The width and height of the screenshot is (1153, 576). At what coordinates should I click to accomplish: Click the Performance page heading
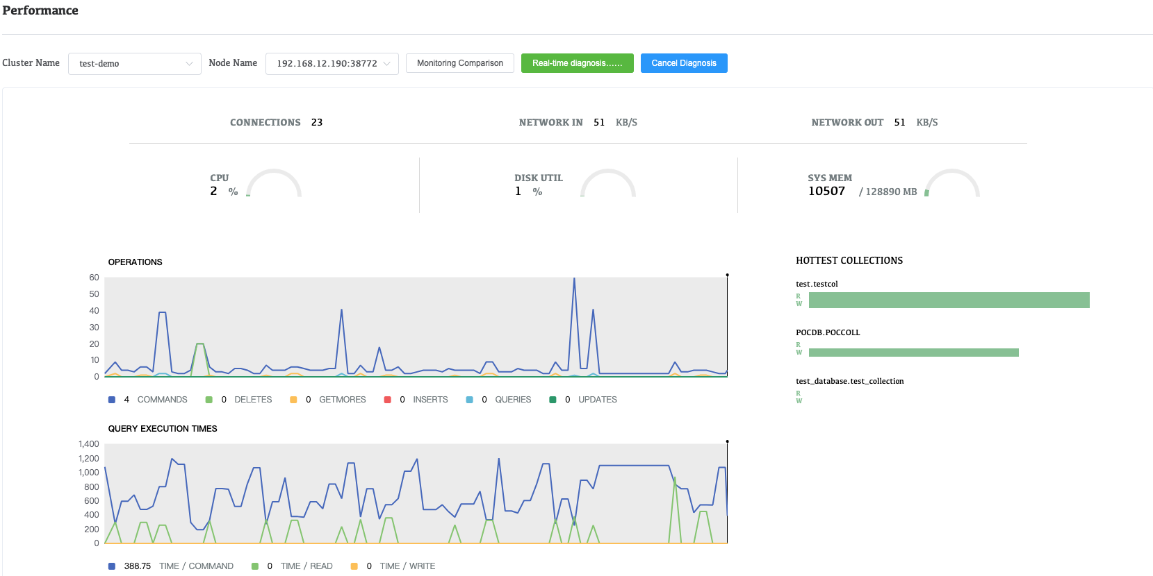click(x=40, y=10)
